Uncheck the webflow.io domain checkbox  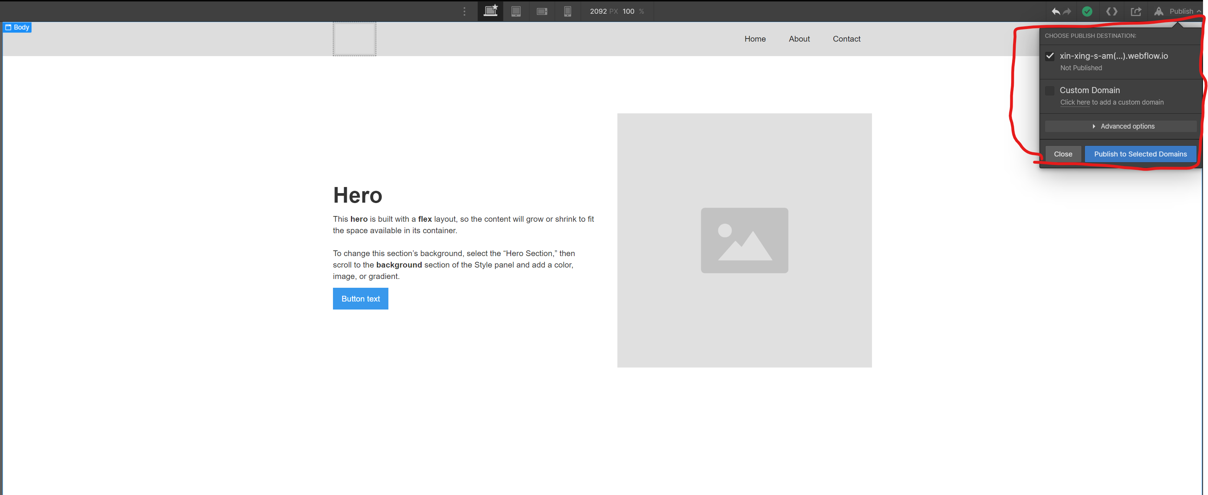(x=1050, y=56)
